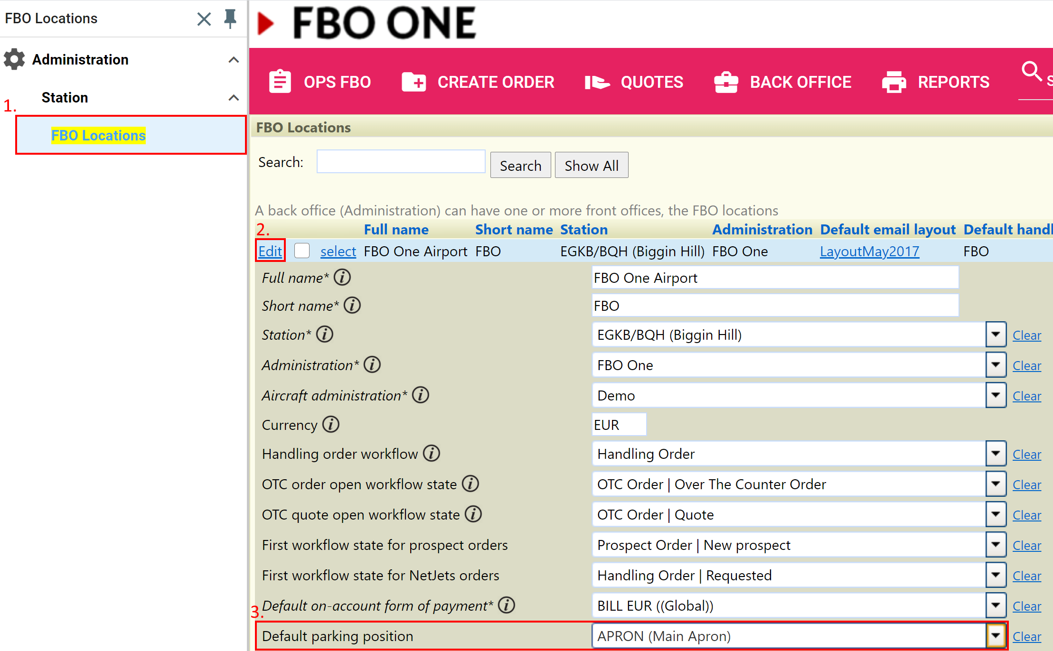Show info for Default on-account form of payment
The image size is (1053, 651).
point(507,605)
